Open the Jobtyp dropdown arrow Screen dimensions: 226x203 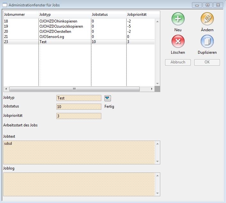point(107,98)
